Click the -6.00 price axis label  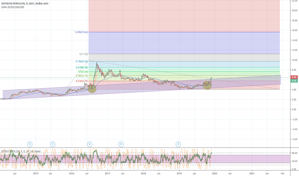(x=295, y=139)
